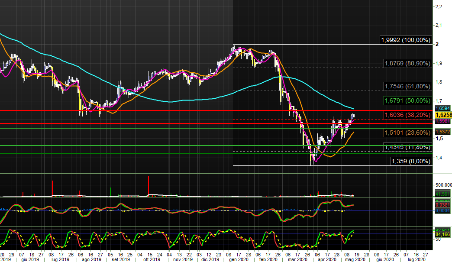The image size is (452, 262).
Task: Select the green 1,6791 (50,00%) level label
Action: coord(407,101)
